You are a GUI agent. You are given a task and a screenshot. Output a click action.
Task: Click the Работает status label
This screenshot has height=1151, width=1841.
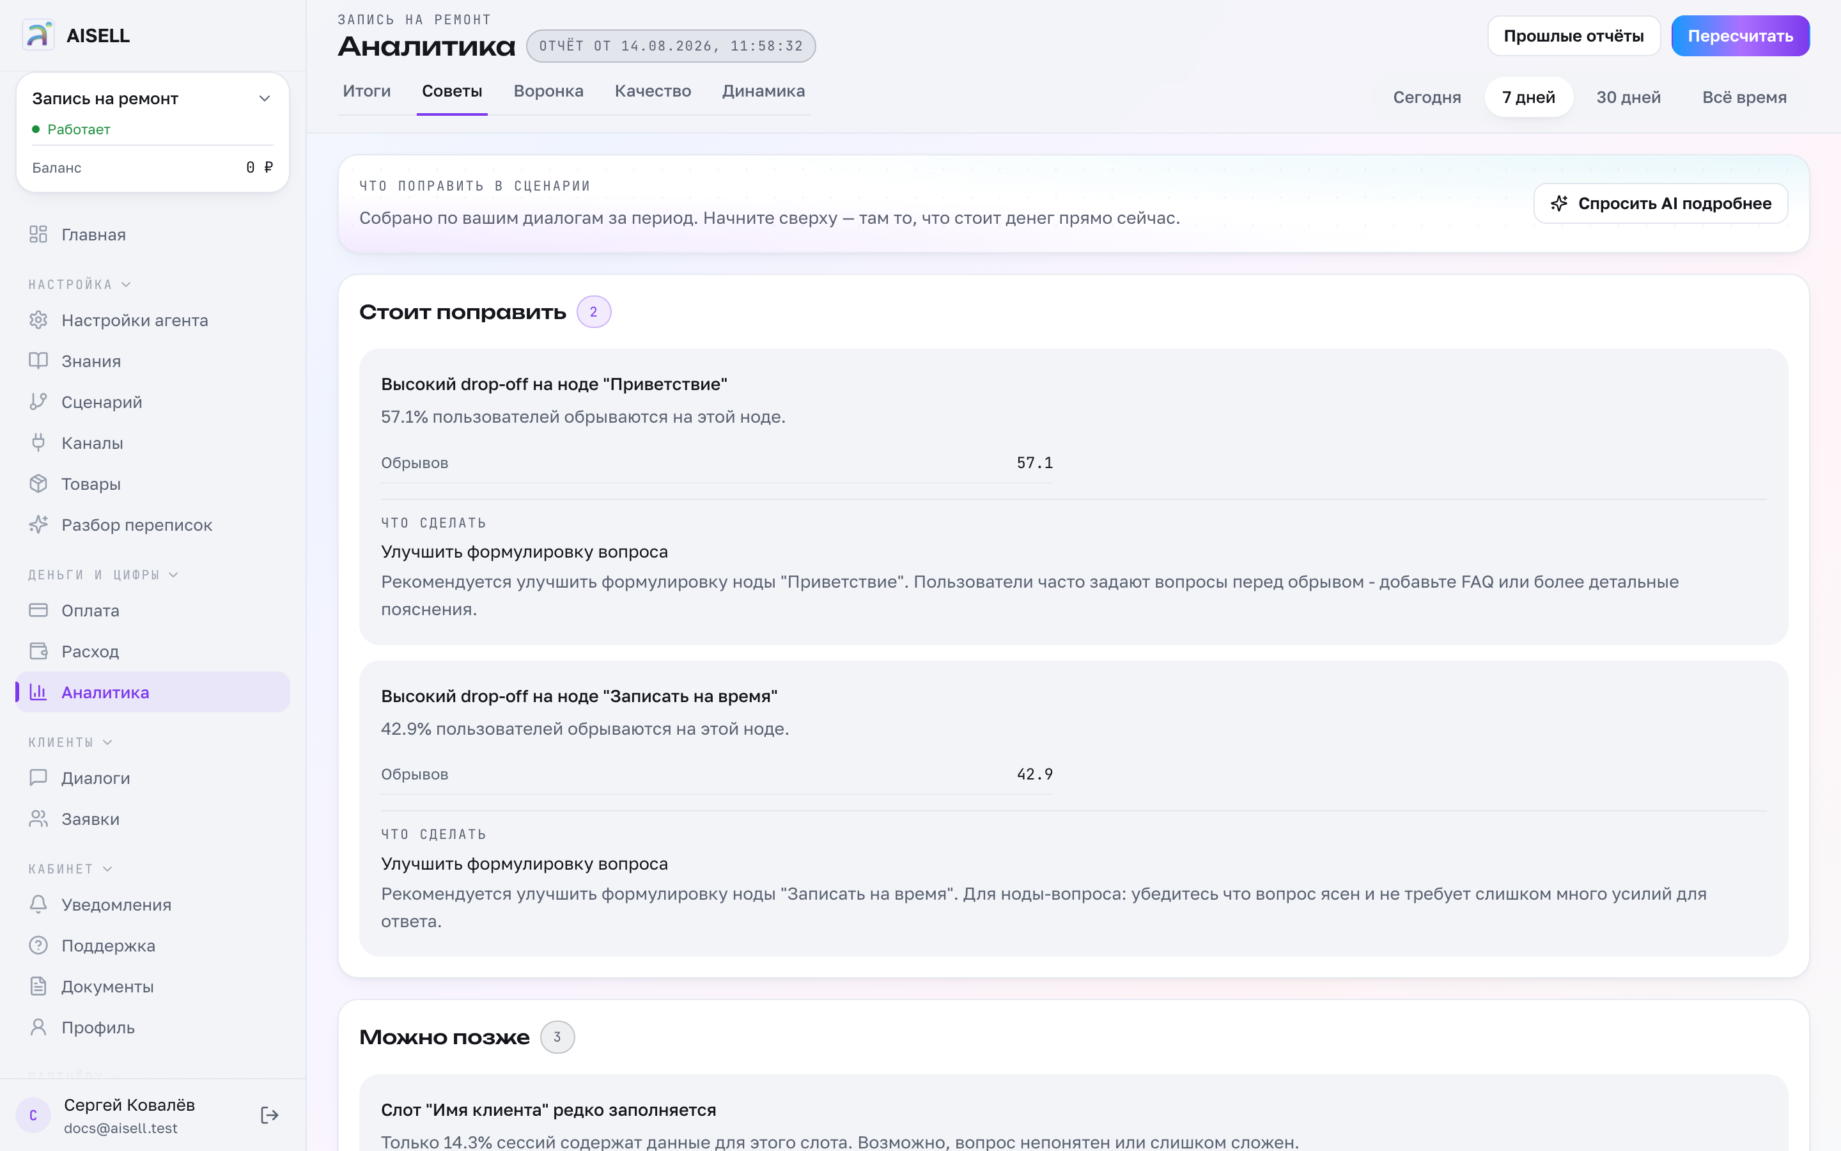[x=79, y=129]
